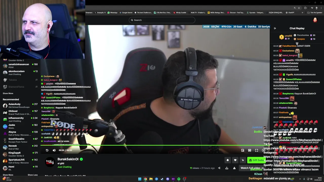The width and height of the screenshot is (324, 182).
Task: Open the user profile avatar menu
Action: [315, 20]
